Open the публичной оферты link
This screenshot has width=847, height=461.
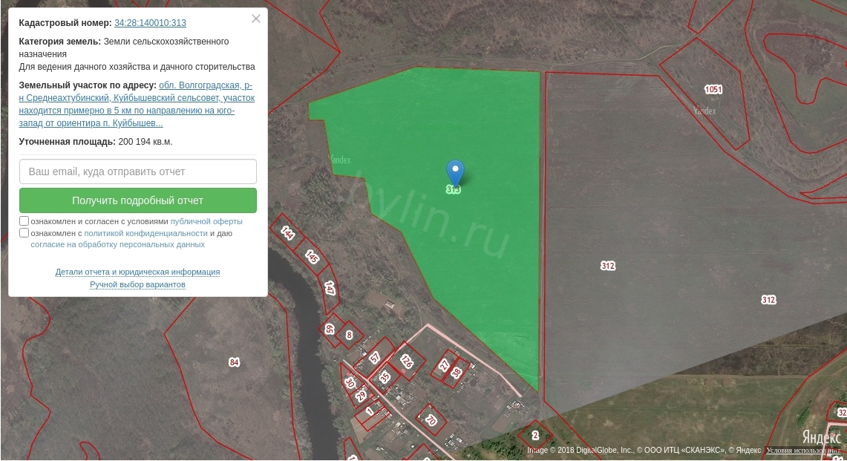pos(206,221)
